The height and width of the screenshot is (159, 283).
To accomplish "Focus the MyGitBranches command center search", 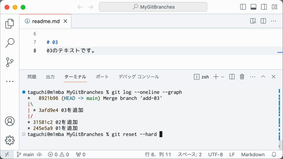I will pyautogui.click(x=153, y=7).
